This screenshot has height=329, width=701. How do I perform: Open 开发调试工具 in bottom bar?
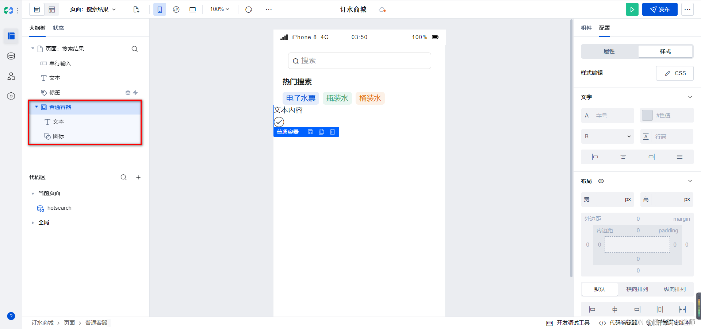pos(568,323)
